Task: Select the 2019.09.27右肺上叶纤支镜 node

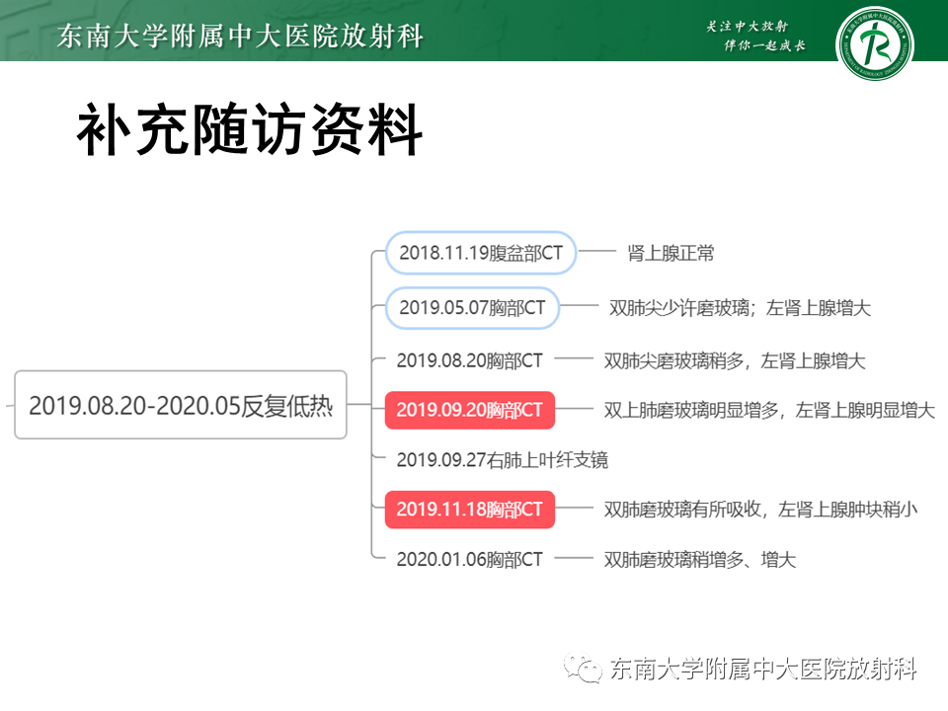Action: 503,460
